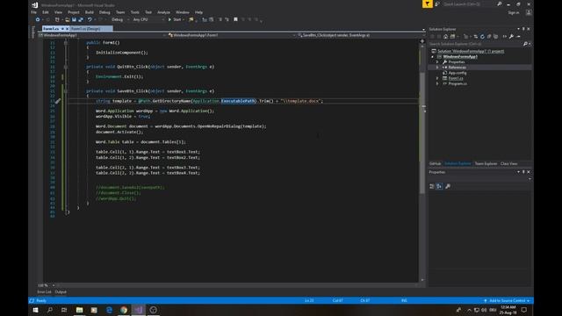Image resolution: width=562 pixels, height=316 pixels.
Task: Open the Properties panel object selector dropdown
Action: [530, 178]
